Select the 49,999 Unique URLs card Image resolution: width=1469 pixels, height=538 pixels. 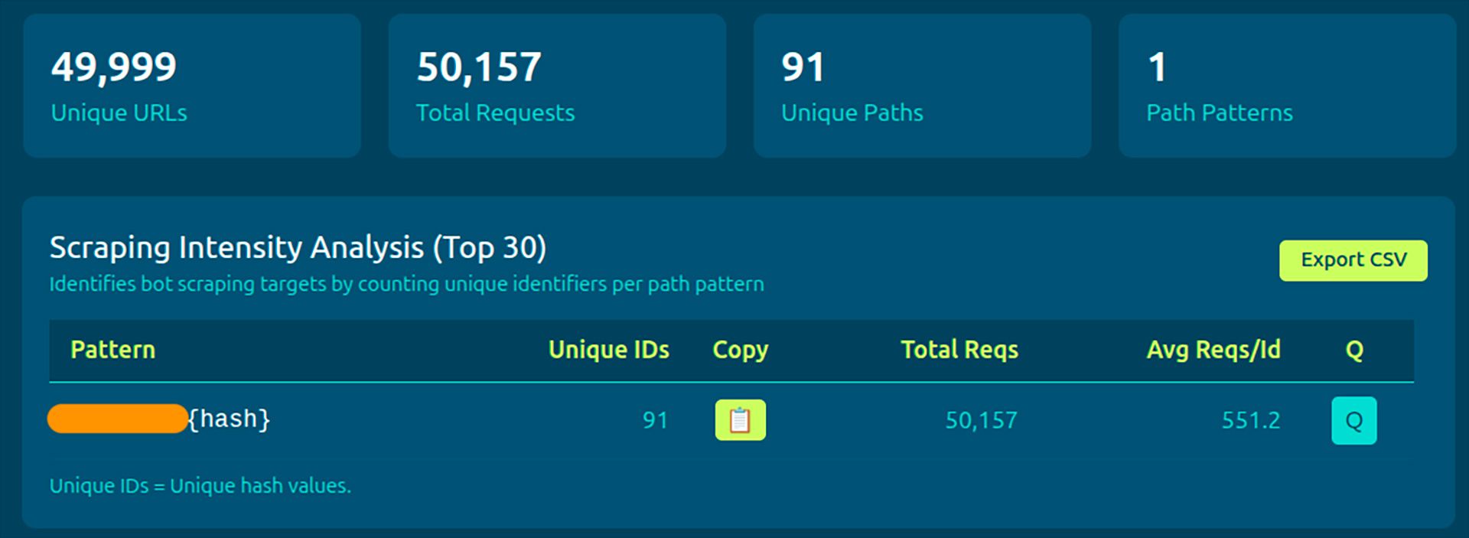[x=191, y=86]
